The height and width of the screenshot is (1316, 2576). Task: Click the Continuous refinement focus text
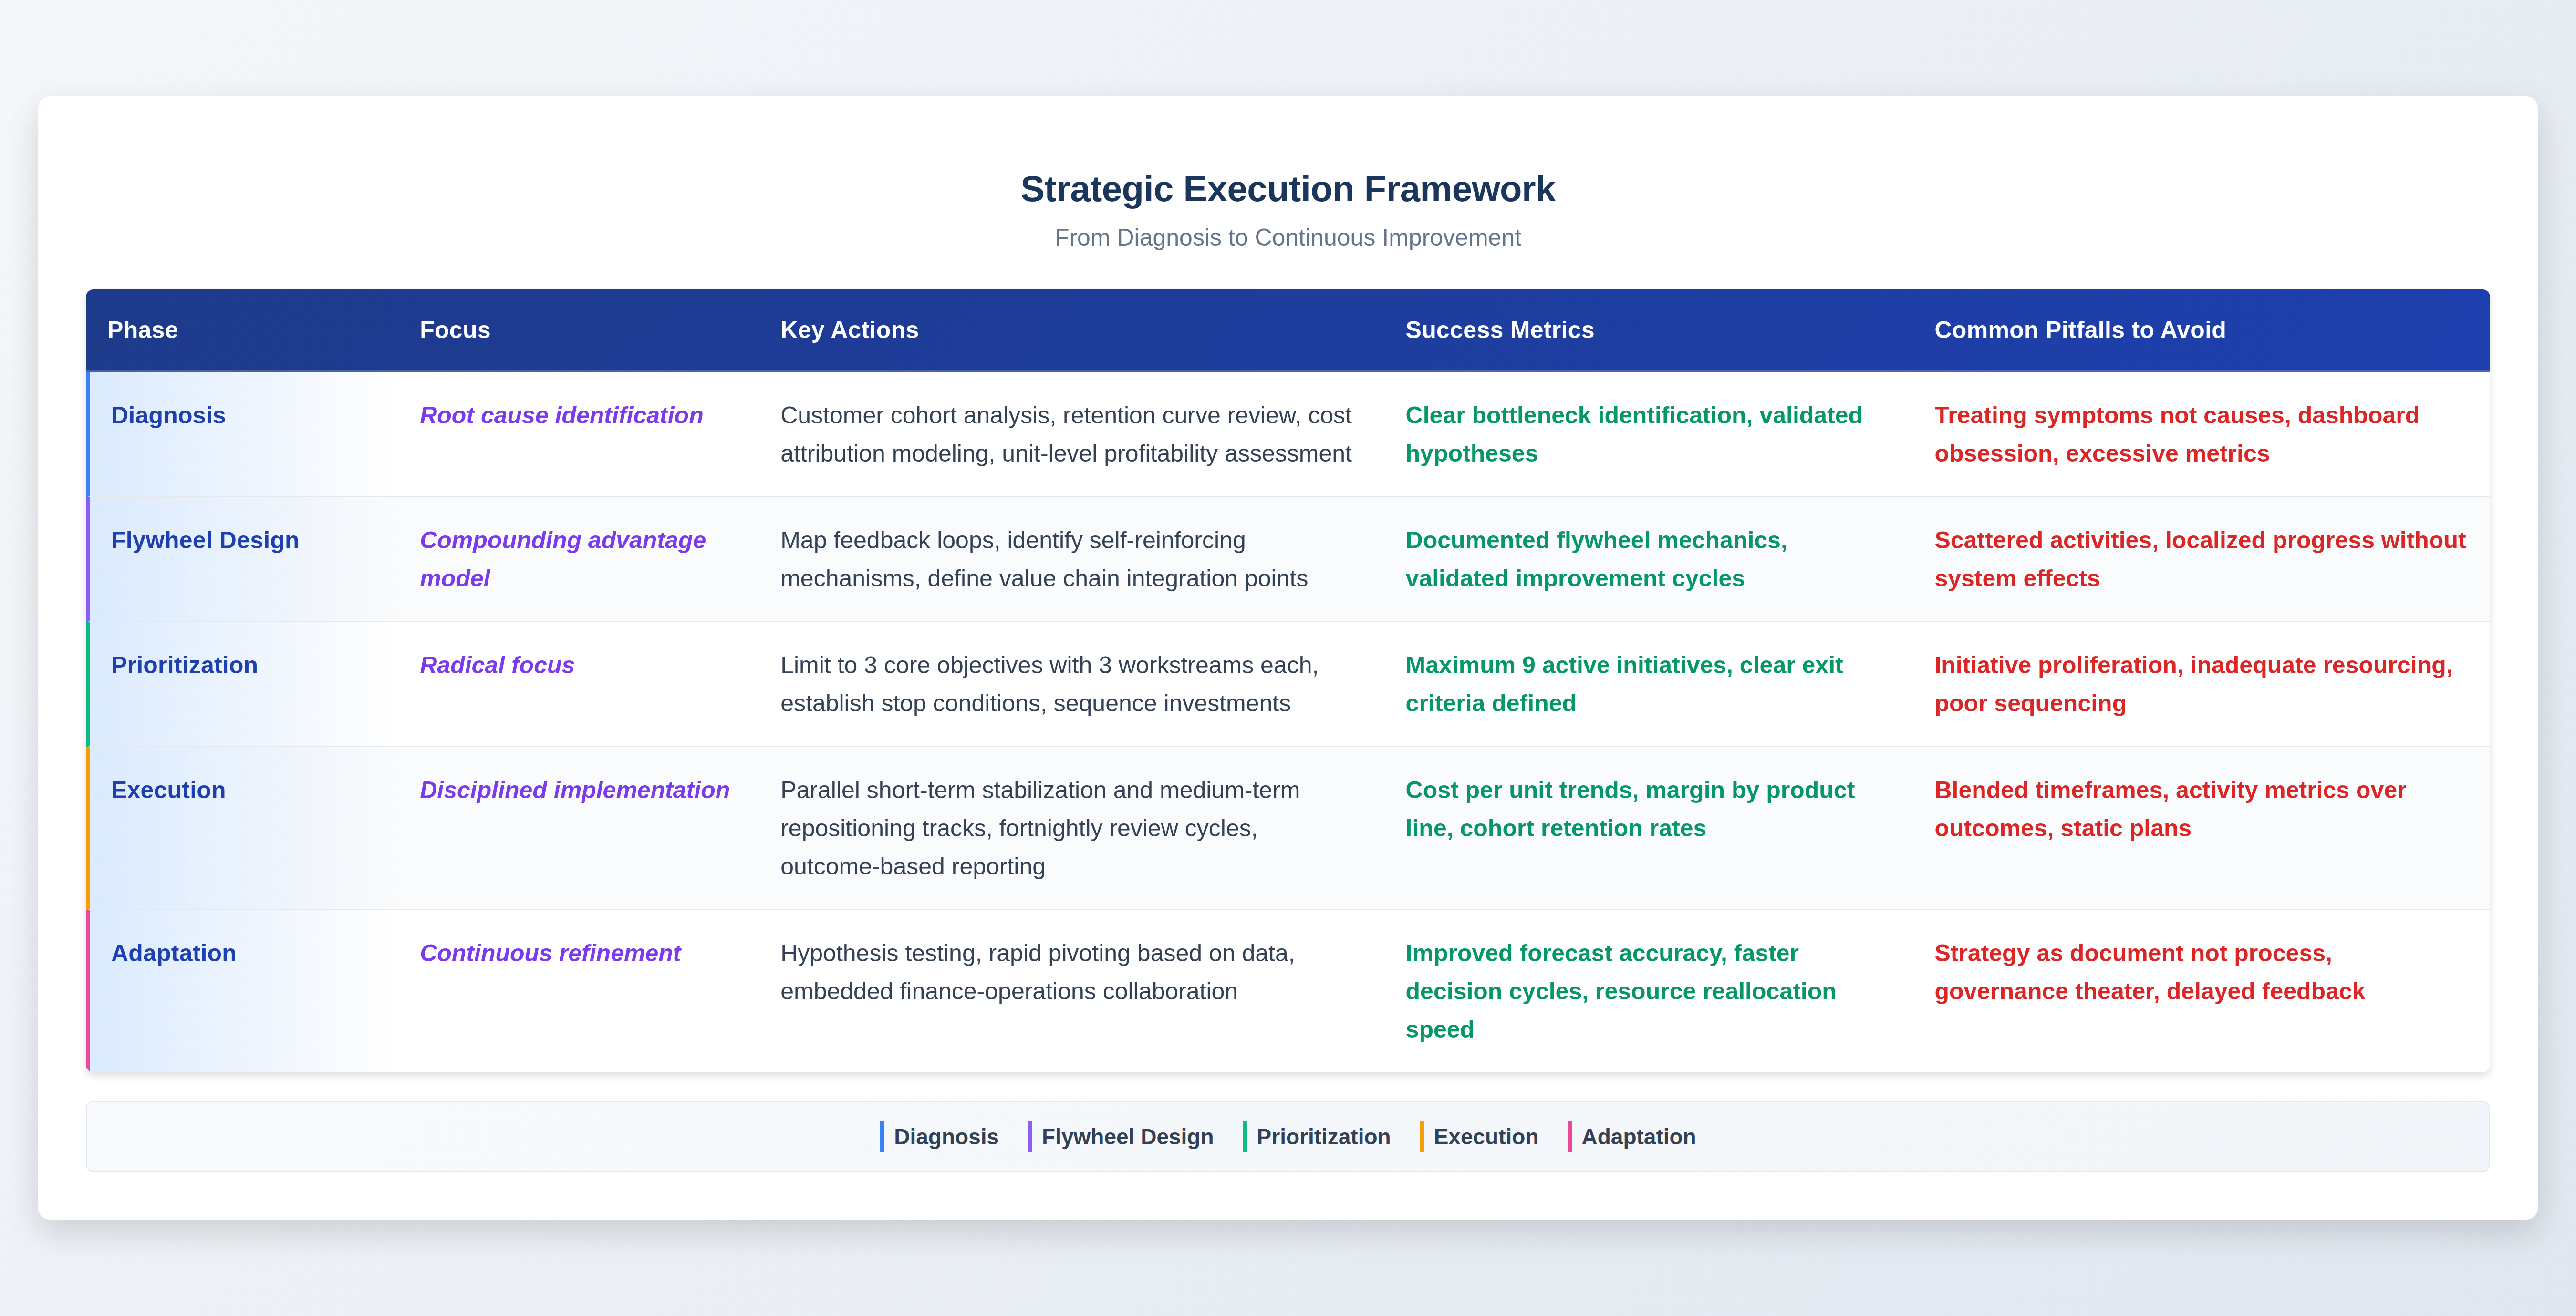pyautogui.click(x=550, y=953)
